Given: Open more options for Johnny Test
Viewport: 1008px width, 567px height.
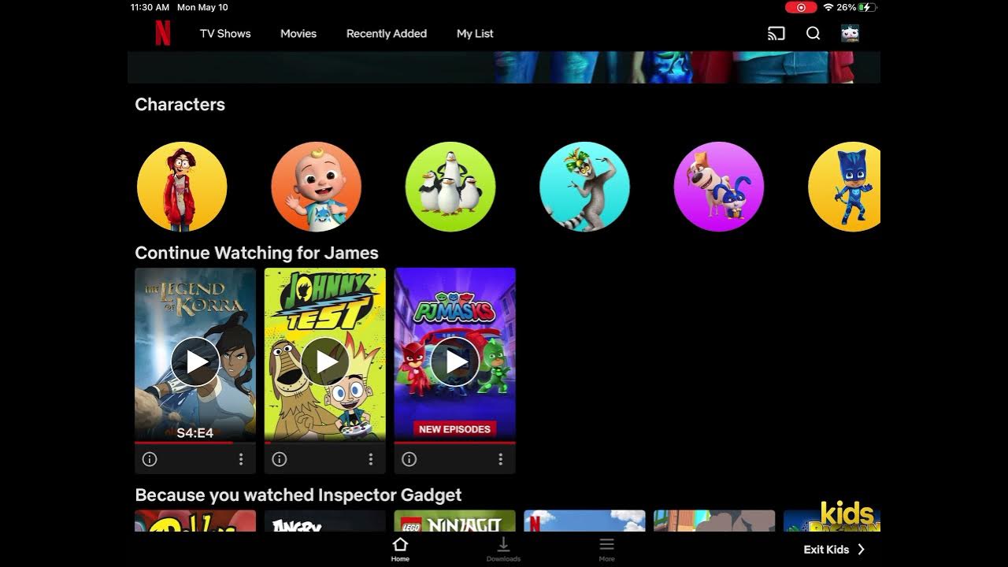Looking at the screenshot, I should [371, 459].
